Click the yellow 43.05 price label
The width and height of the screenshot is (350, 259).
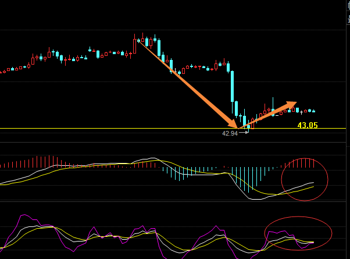pyautogui.click(x=307, y=125)
